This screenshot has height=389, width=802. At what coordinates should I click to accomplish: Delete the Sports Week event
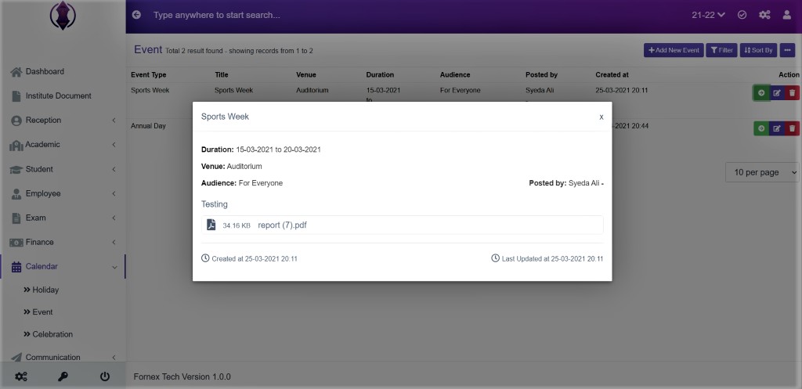(792, 92)
